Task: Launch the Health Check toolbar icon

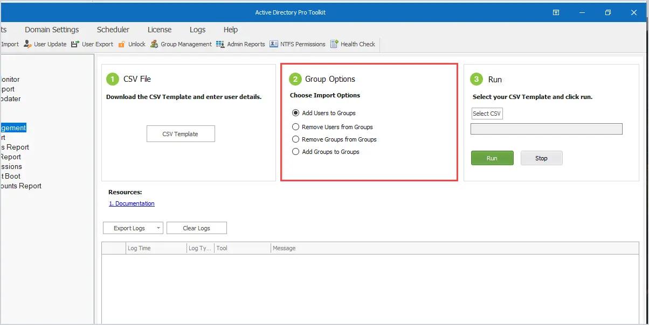Action: coord(334,44)
